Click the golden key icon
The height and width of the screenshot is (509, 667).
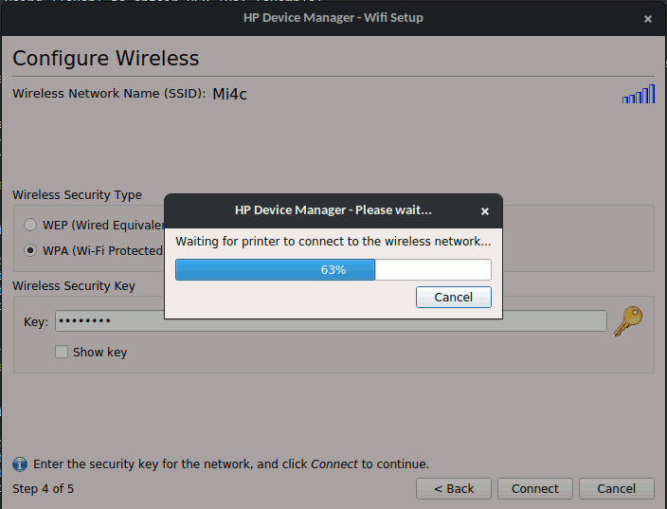(x=627, y=322)
